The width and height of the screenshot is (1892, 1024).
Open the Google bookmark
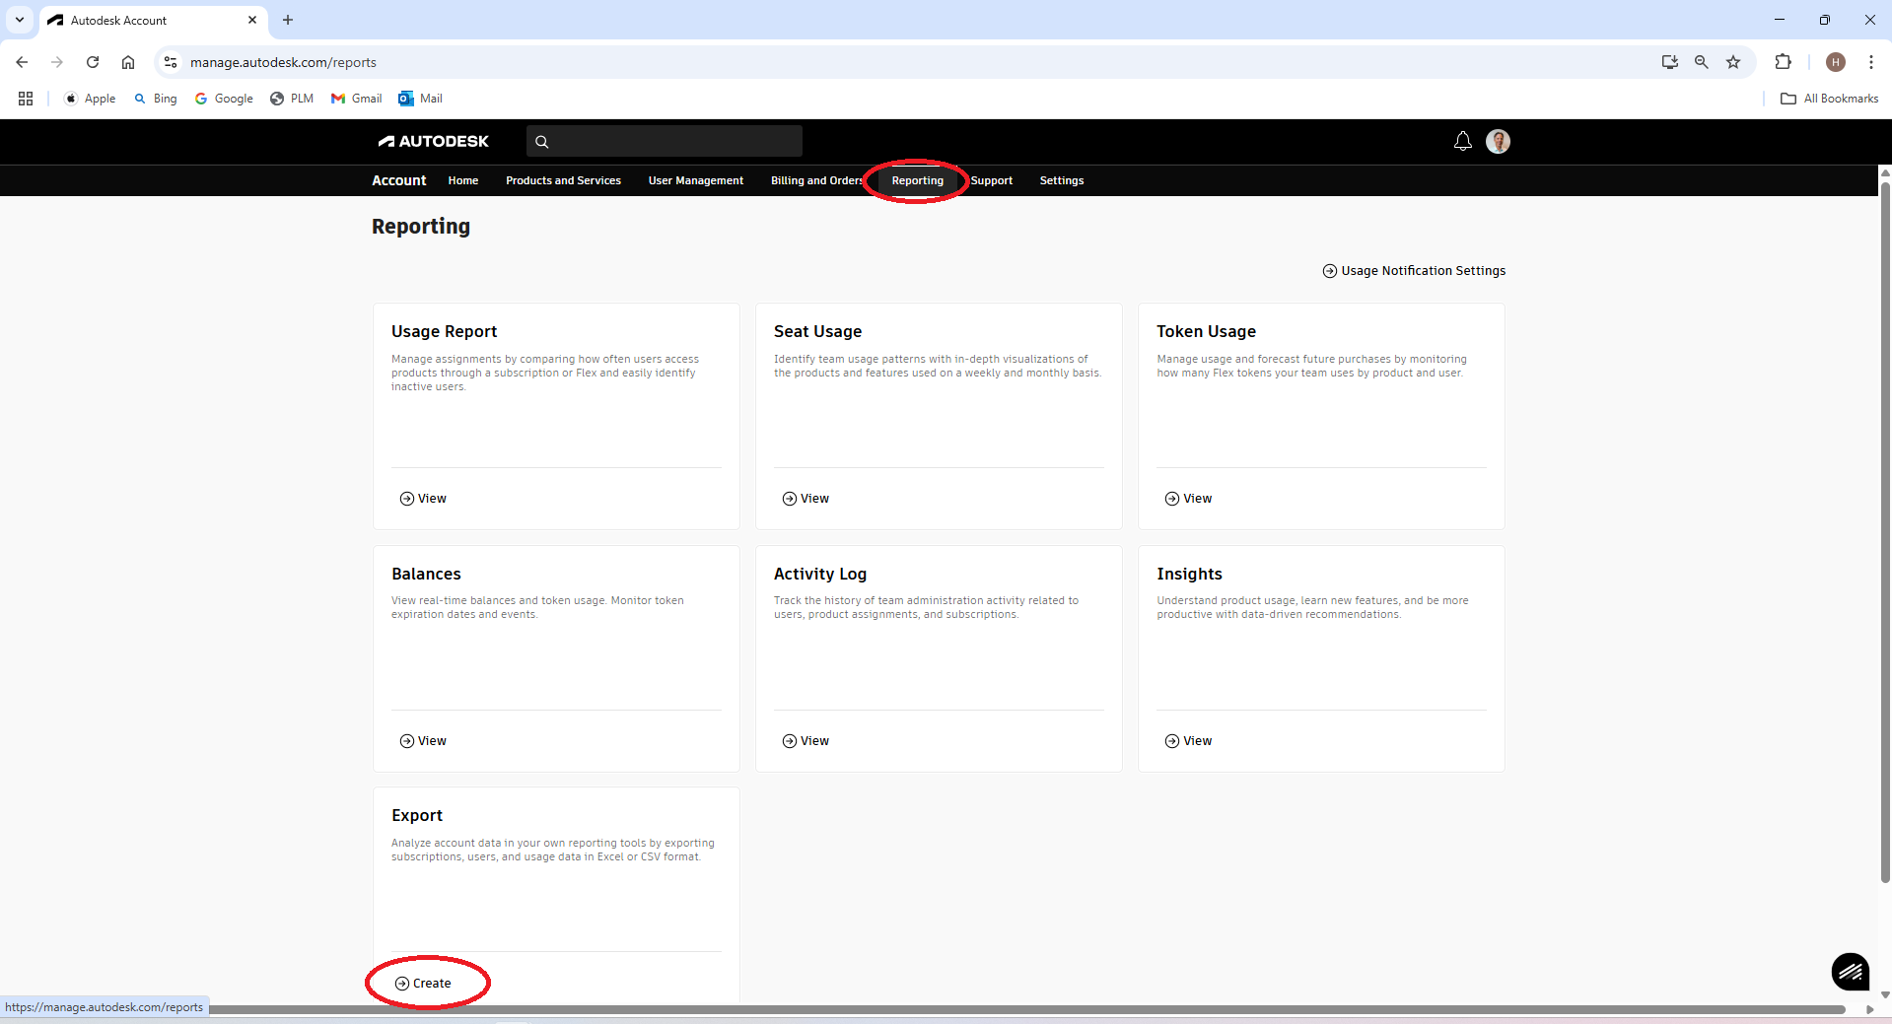pyautogui.click(x=224, y=99)
